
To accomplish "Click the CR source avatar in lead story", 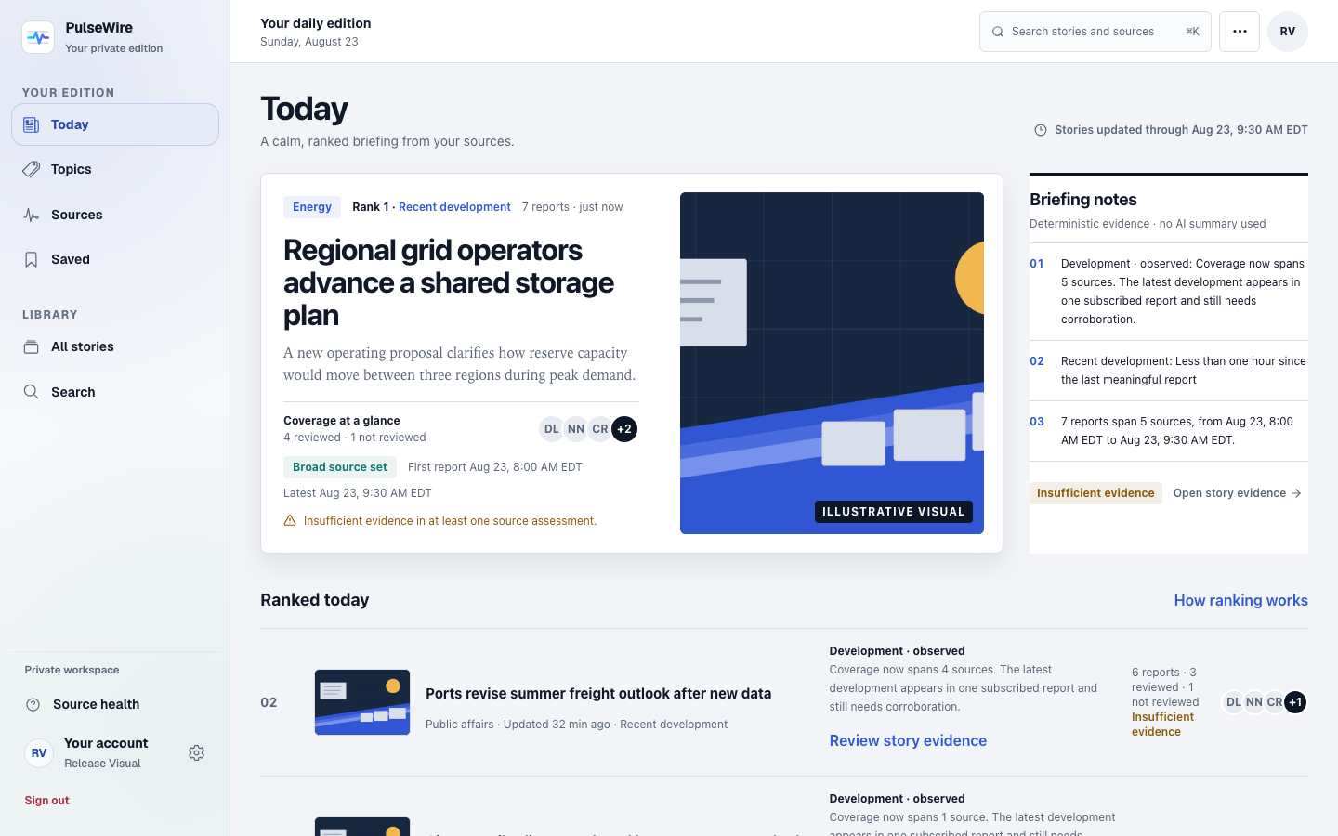I will [600, 429].
